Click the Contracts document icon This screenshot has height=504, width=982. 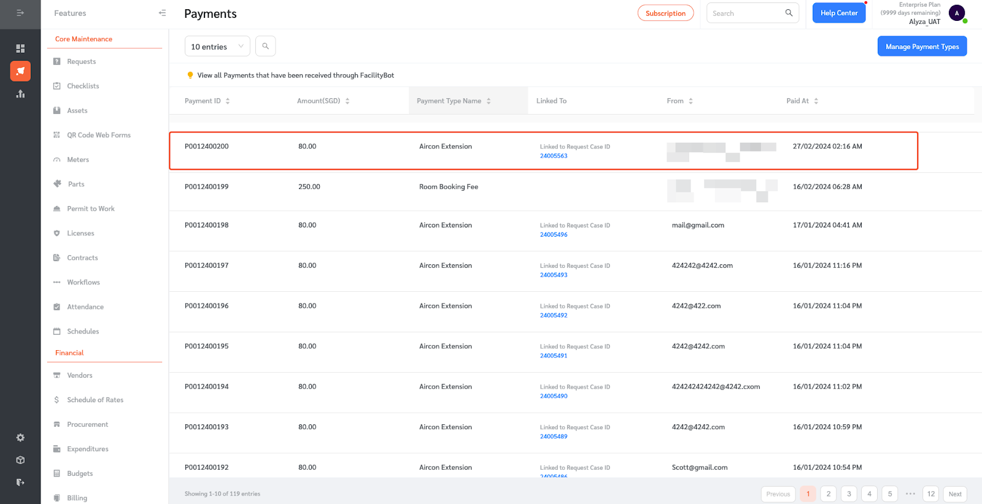point(57,258)
